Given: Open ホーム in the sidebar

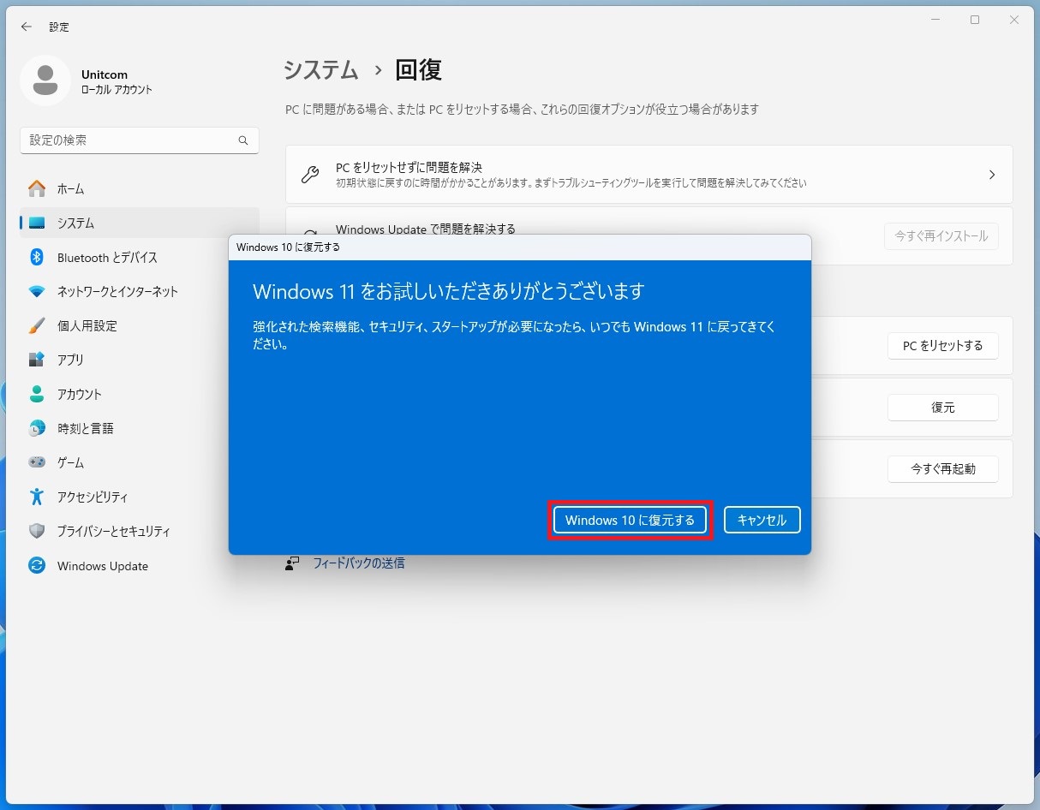Looking at the screenshot, I should click(70, 188).
